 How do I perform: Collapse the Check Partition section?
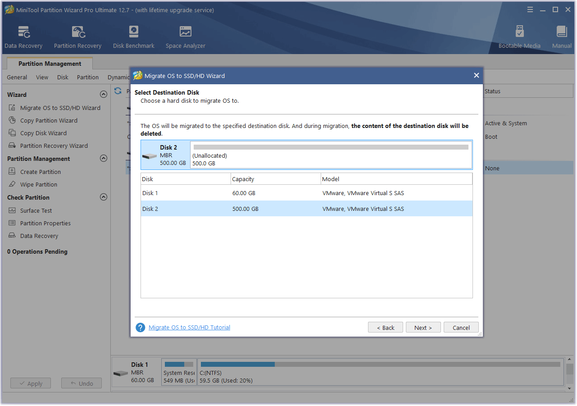click(103, 197)
